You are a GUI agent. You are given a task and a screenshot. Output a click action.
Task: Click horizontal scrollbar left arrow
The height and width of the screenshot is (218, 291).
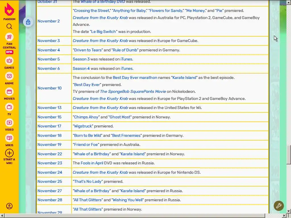tap(2, 216)
